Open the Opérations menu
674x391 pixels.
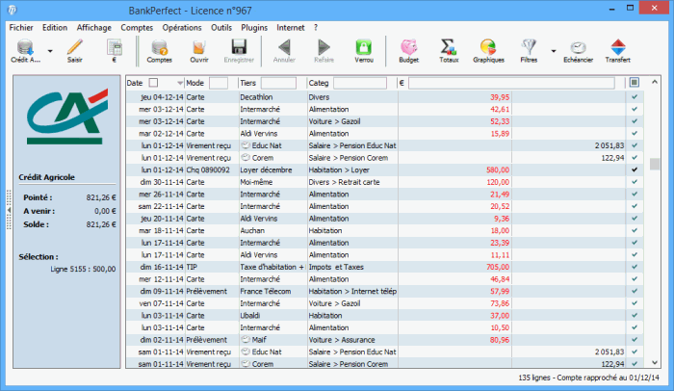click(x=182, y=28)
